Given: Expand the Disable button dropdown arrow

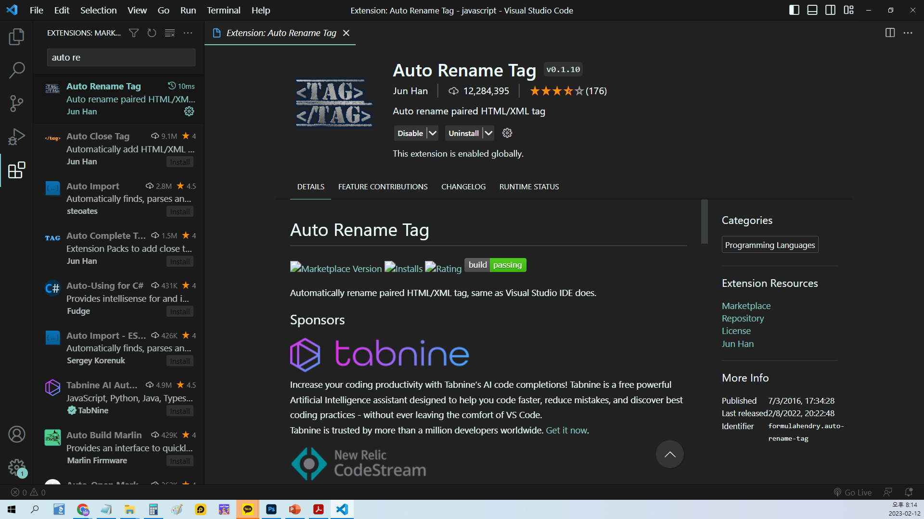Looking at the screenshot, I should pyautogui.click(x=433, y=133).
